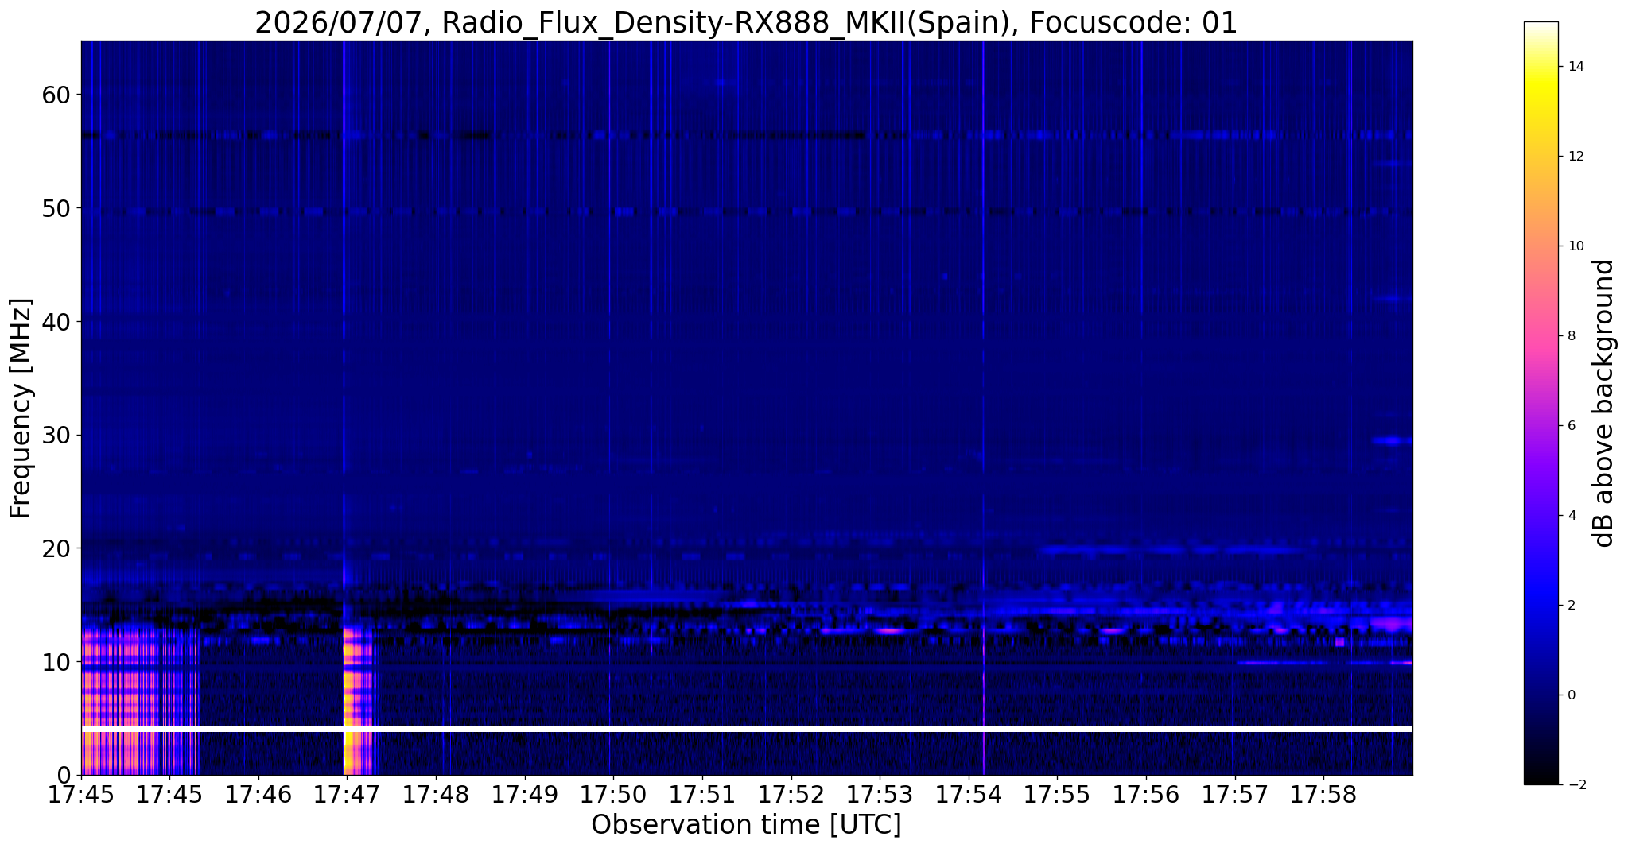
Task: Click the "dB above background" colorbar label
Action: (x=1604, y=403)
